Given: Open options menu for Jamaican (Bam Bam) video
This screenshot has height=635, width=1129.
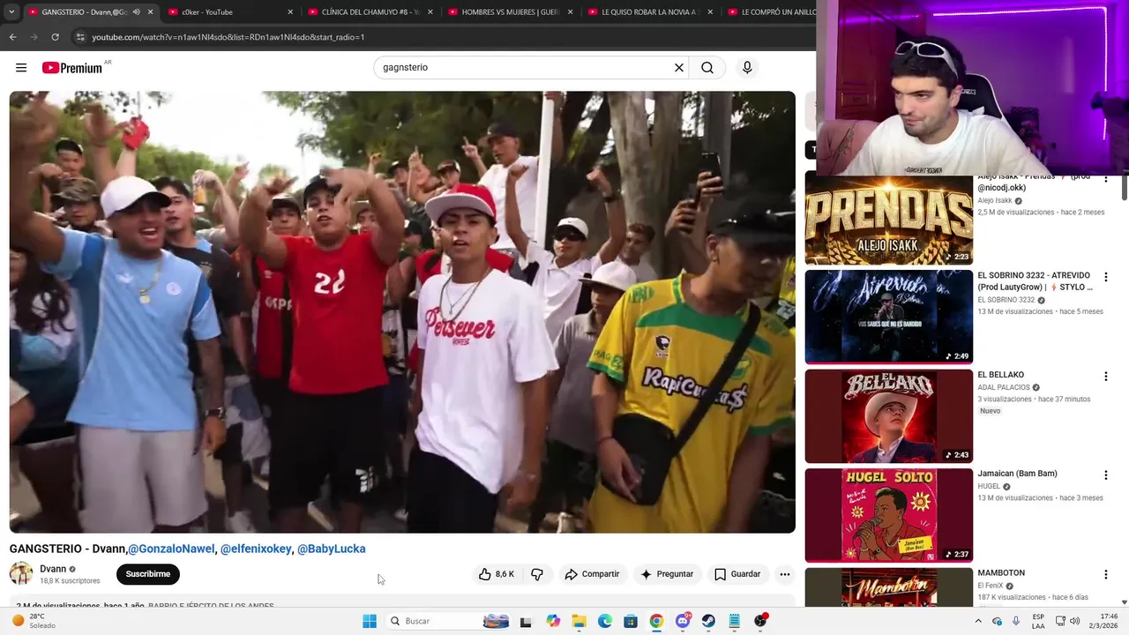Looking at the screenshot, I should click(x=1105, y=475).
